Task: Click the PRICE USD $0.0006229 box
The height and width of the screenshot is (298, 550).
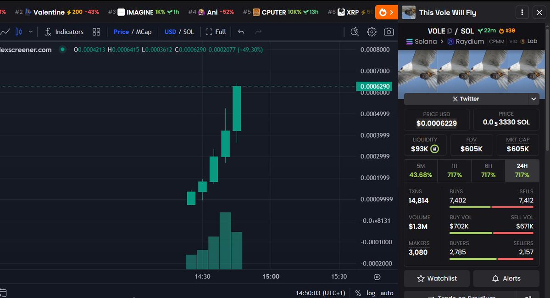Action: tap(437, 119)
